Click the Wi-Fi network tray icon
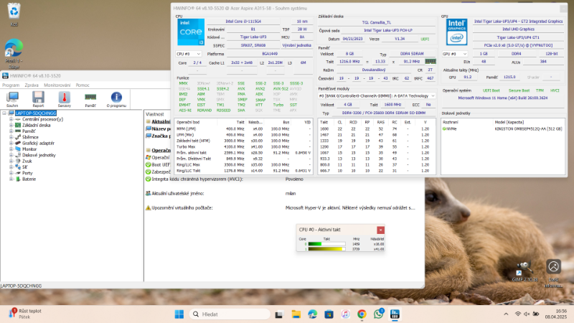 pyautogui.click(x=517, y=314)
